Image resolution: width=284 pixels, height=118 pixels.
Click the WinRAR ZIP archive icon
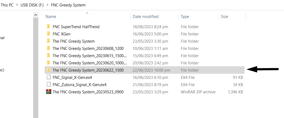click(48, 92)
